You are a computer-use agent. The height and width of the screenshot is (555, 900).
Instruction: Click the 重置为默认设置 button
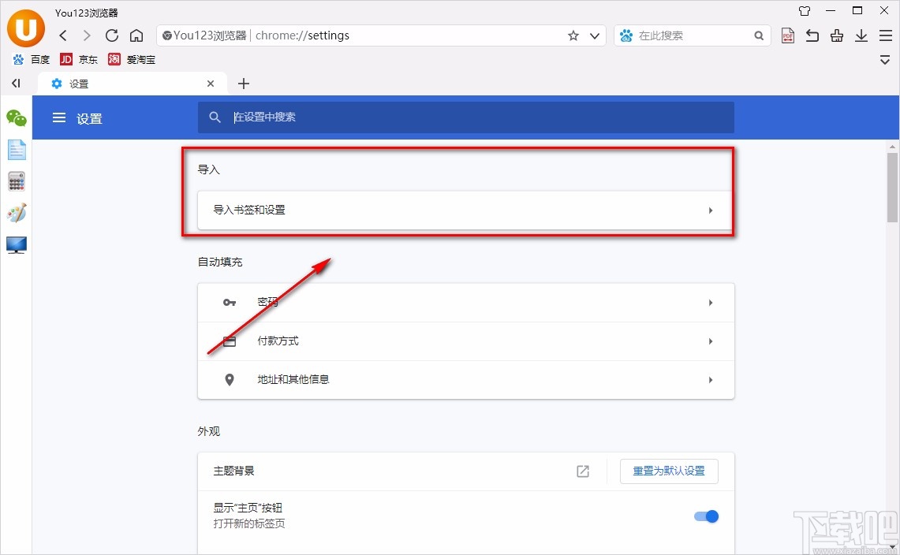tap(669, 471)
